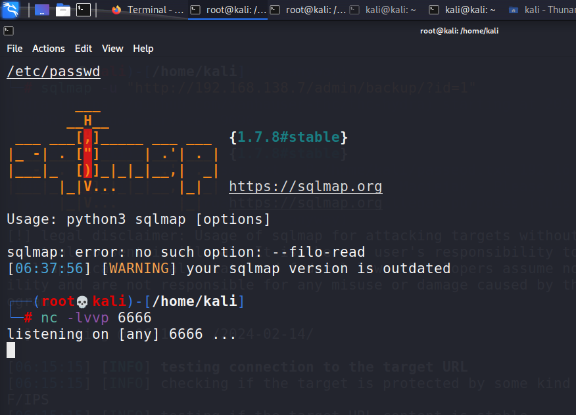Screen dimensions: 576x415
Task: Switch to the Firefox 'Terminal - ...' taskbar window
Action: coord(148,10)
